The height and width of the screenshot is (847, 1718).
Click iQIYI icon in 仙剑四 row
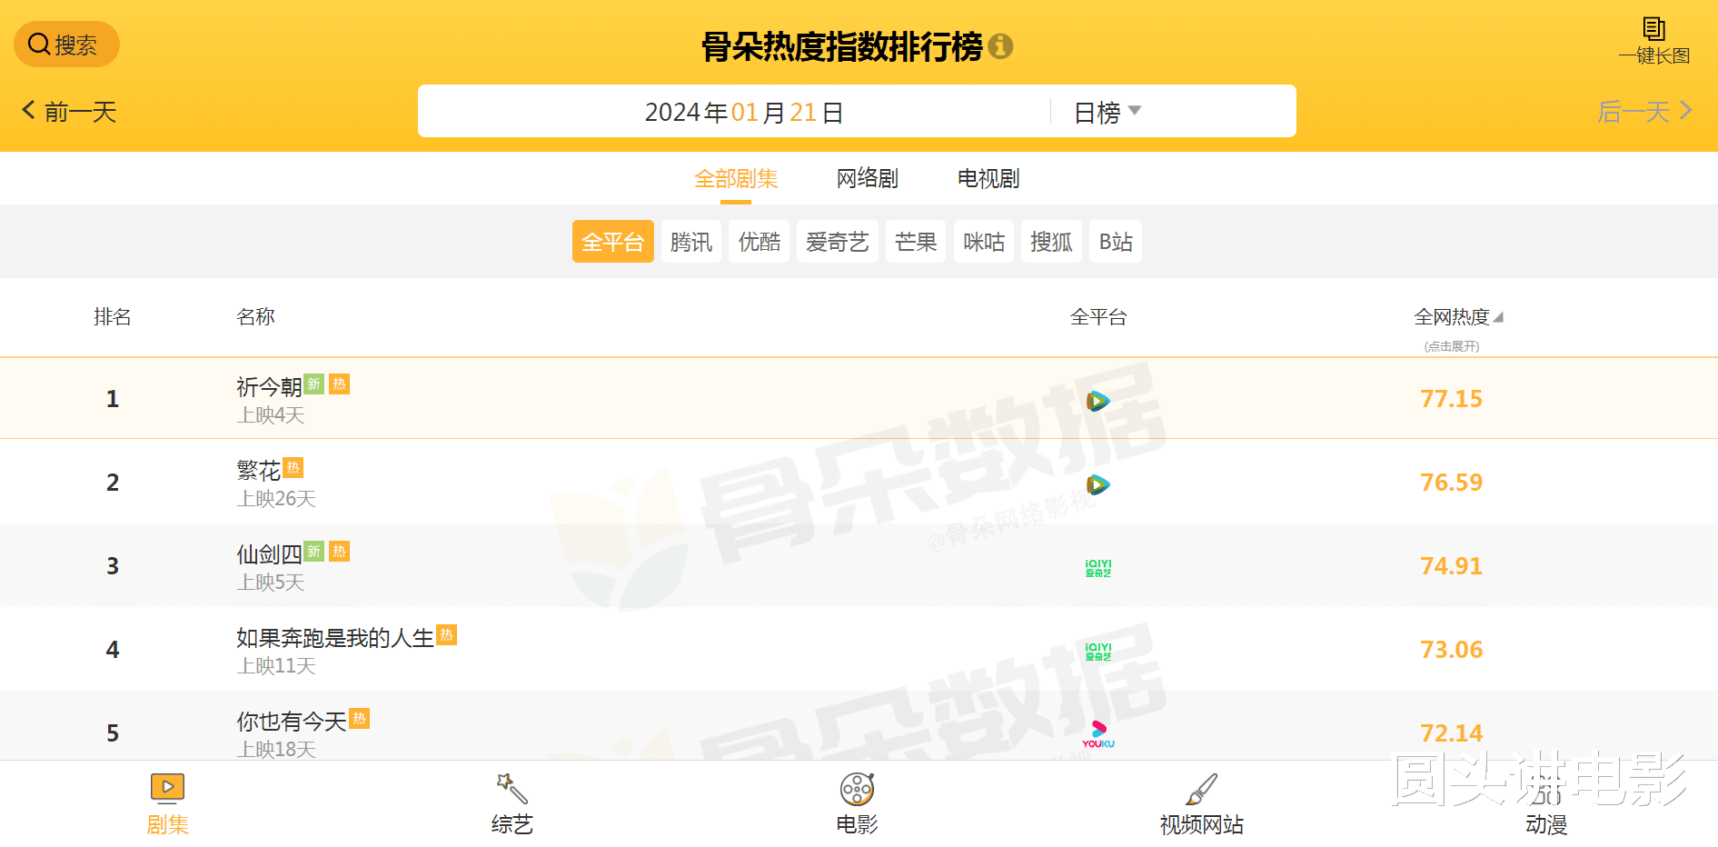(1098, 568)
